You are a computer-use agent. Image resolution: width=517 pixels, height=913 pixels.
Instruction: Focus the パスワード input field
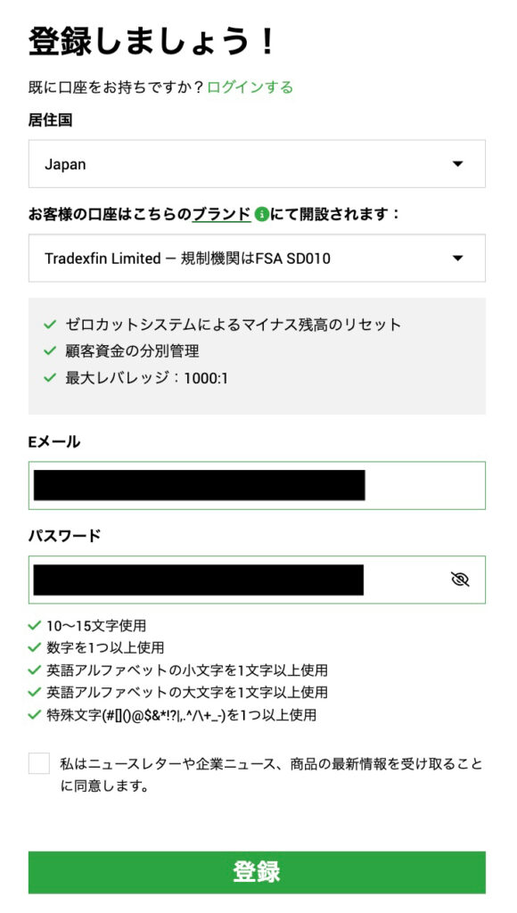coord(257,580)
